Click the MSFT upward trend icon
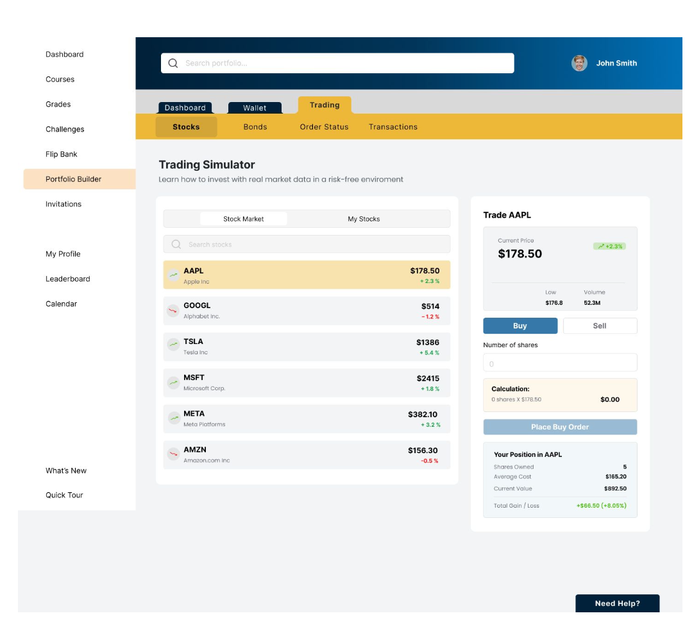 coord(173,383)
